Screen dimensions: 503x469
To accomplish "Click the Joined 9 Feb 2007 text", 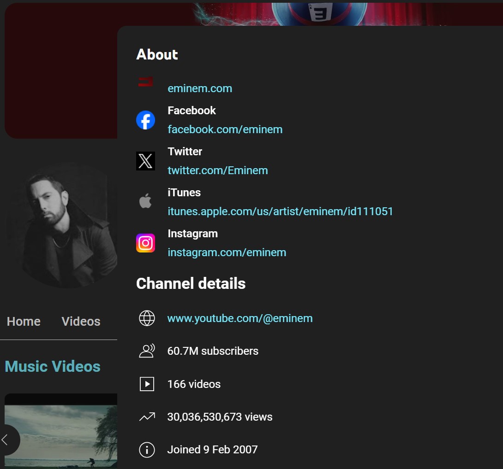I will [x=212, y=450].
